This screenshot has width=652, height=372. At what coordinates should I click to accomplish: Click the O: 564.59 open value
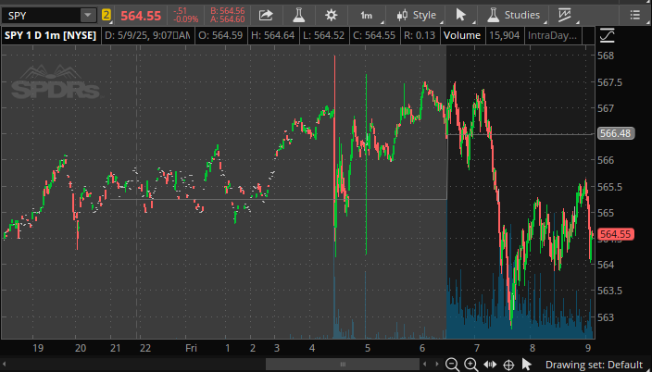pos(220,36)
